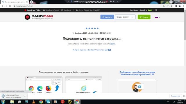
Task: Click the Microsoft store illustration thumbnail
Action: click(137, 86)
